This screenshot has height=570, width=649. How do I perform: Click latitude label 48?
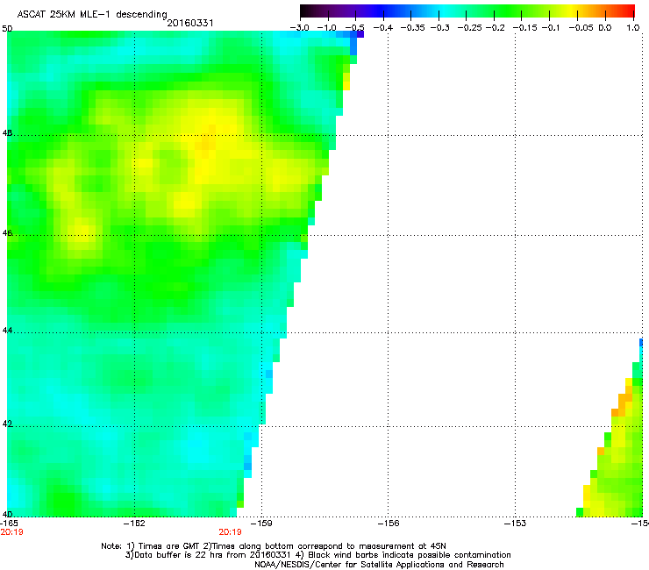tap(7, 133)
